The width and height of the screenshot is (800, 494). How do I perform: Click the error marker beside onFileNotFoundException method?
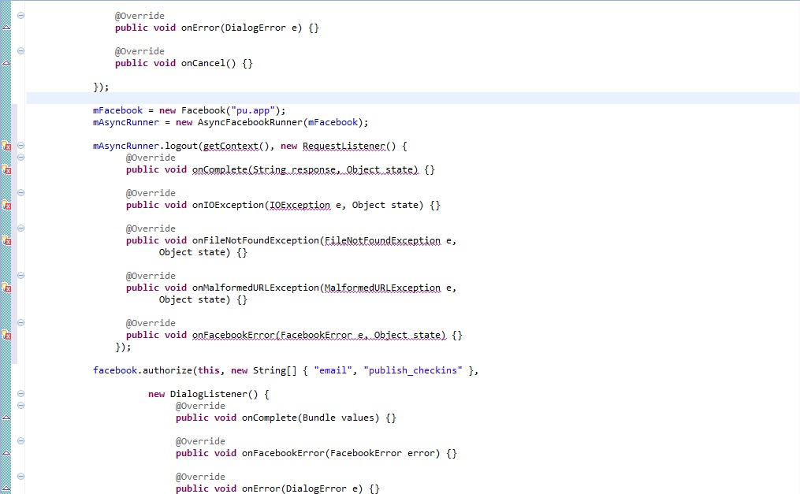point(6,240)
